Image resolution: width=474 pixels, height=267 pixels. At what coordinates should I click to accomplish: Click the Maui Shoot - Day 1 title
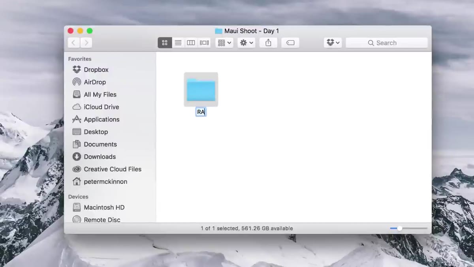252,31
